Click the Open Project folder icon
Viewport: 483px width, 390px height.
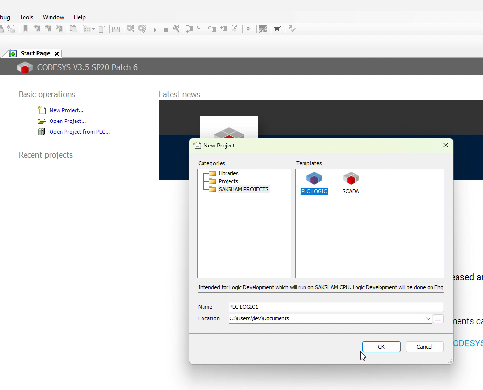tap(42, 121)
